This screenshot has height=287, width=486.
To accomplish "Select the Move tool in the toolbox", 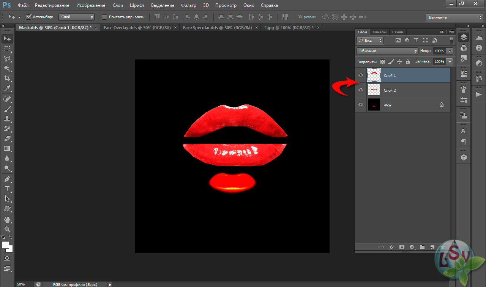I will (x=7, y=39).
